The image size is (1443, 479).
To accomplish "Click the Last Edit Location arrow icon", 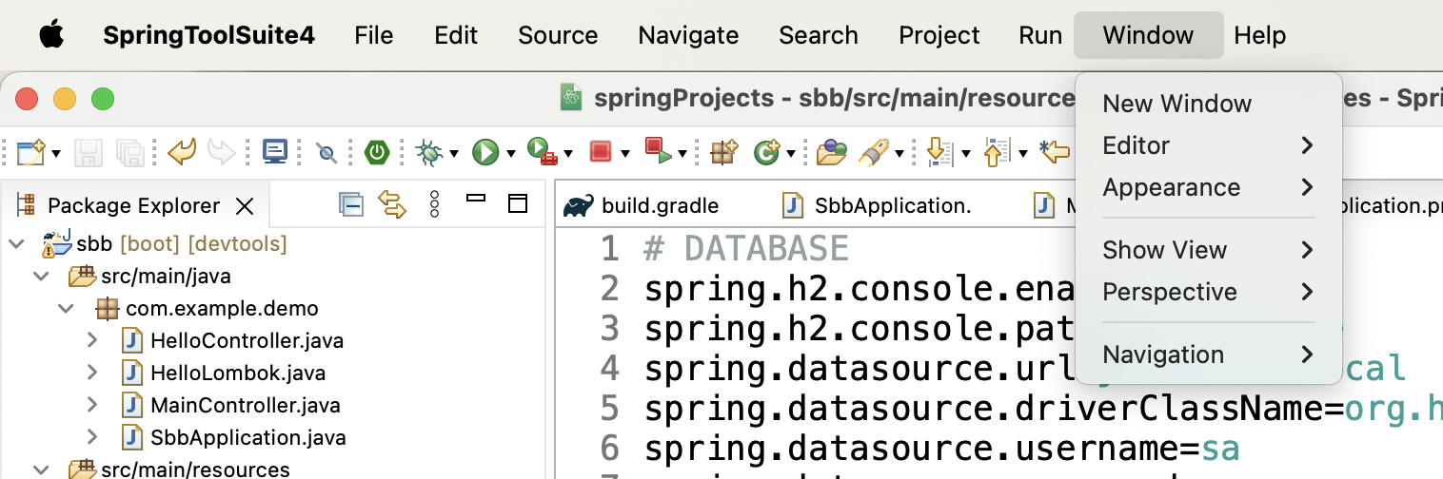I will pyautogui.click(x=1056, y=151).
